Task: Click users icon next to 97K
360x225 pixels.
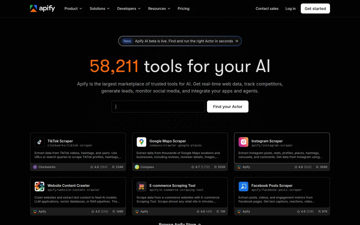Action: click(319, 211)
